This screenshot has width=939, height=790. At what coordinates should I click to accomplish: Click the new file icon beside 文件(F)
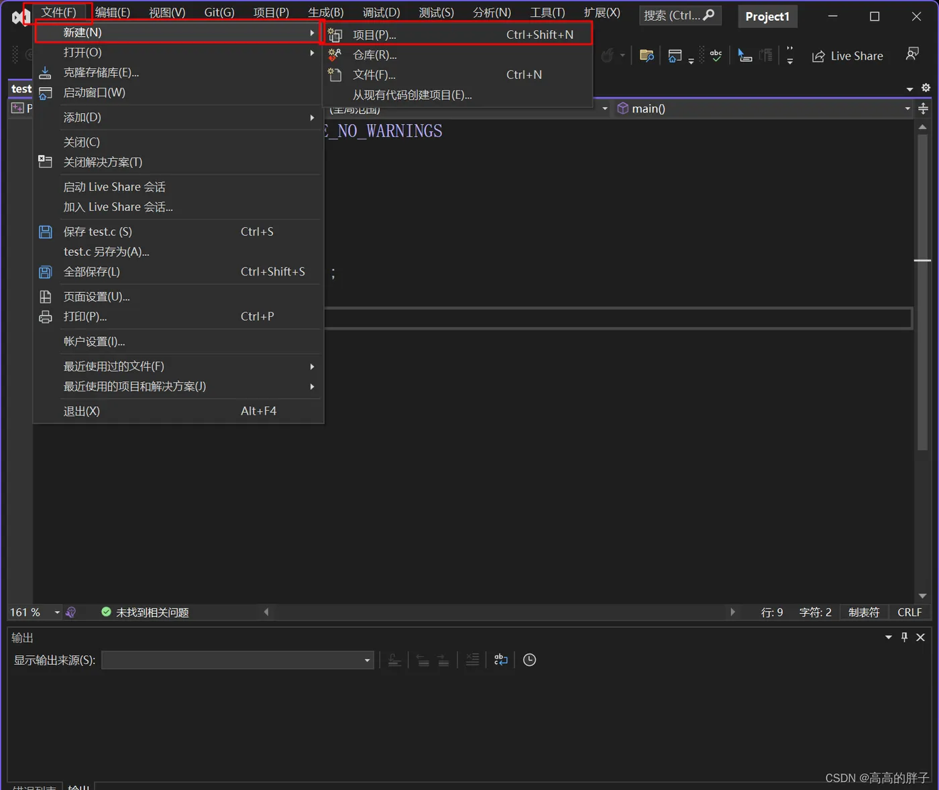[335, 75]
